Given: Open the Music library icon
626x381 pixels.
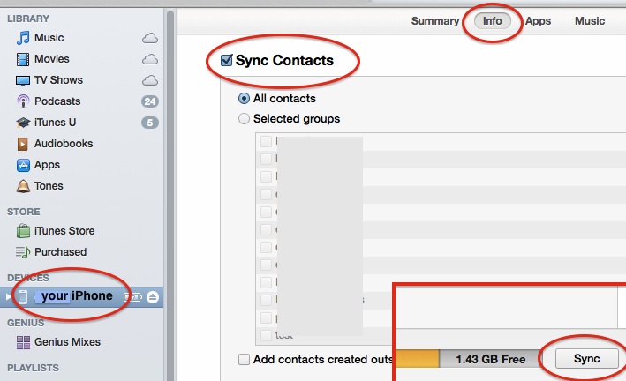Looking at the screenshot, I should (x=24, y=38).
